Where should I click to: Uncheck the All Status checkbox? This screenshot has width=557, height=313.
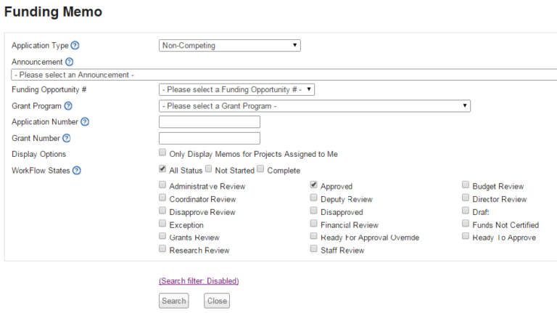coord(162,169)
